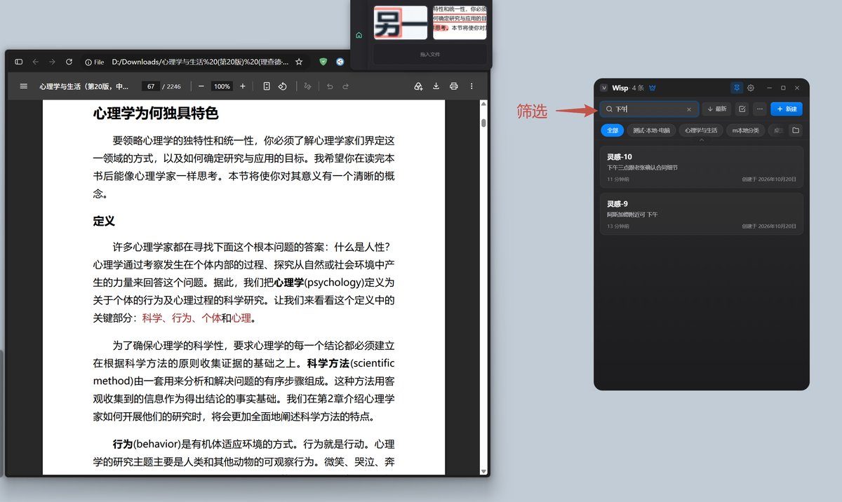Click the 心理学为何独具特色 heading

tap(156, 114)
